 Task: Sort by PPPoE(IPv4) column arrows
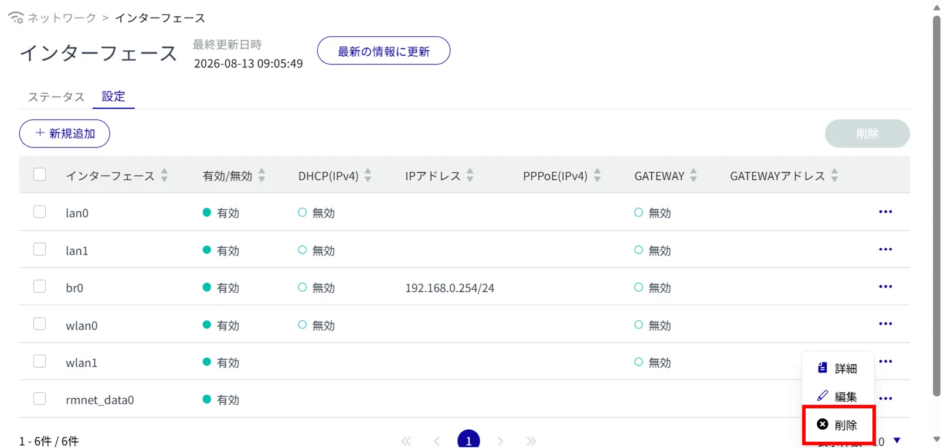pyautogui.click(x=597, y=175)
